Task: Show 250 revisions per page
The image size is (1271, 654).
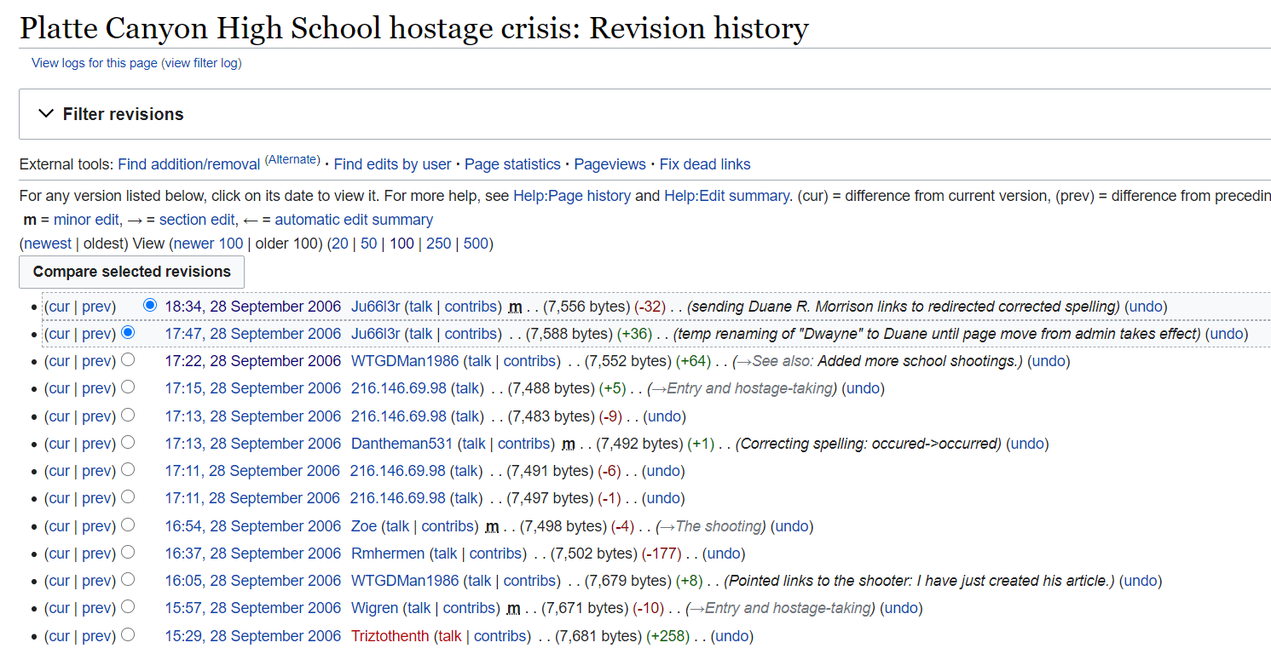Action: [439, 244]
